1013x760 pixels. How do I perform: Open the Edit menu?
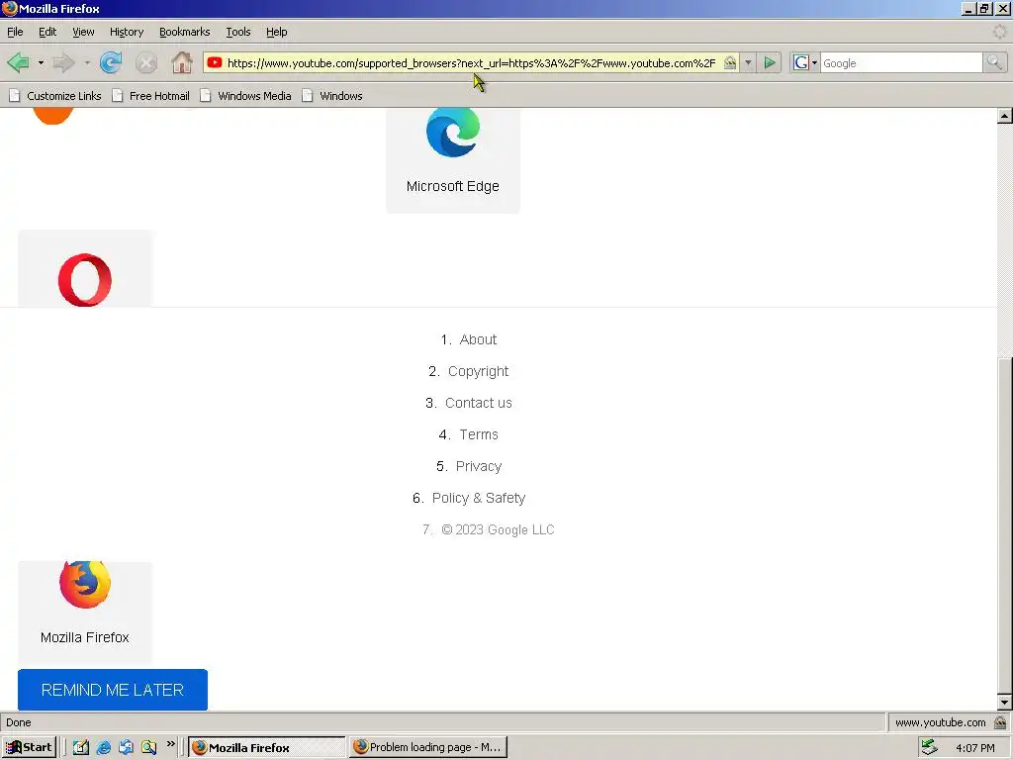click(47, 32)
